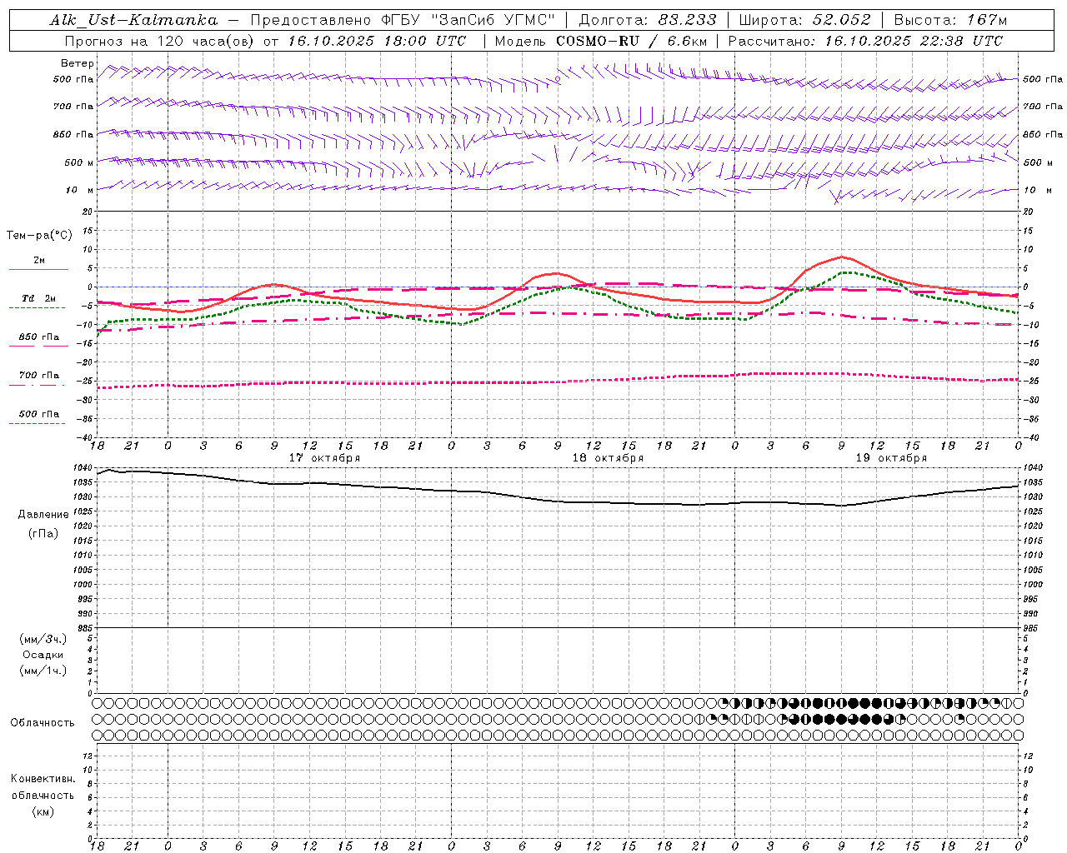Click the '18 октября' date label

pyautogui.click(x=608, y=458)
